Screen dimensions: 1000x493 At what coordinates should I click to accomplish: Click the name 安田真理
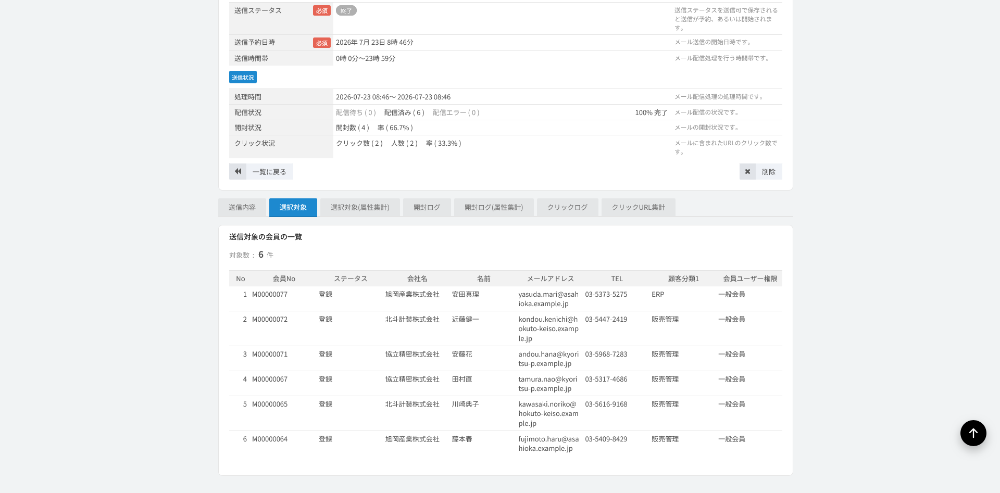466,294
